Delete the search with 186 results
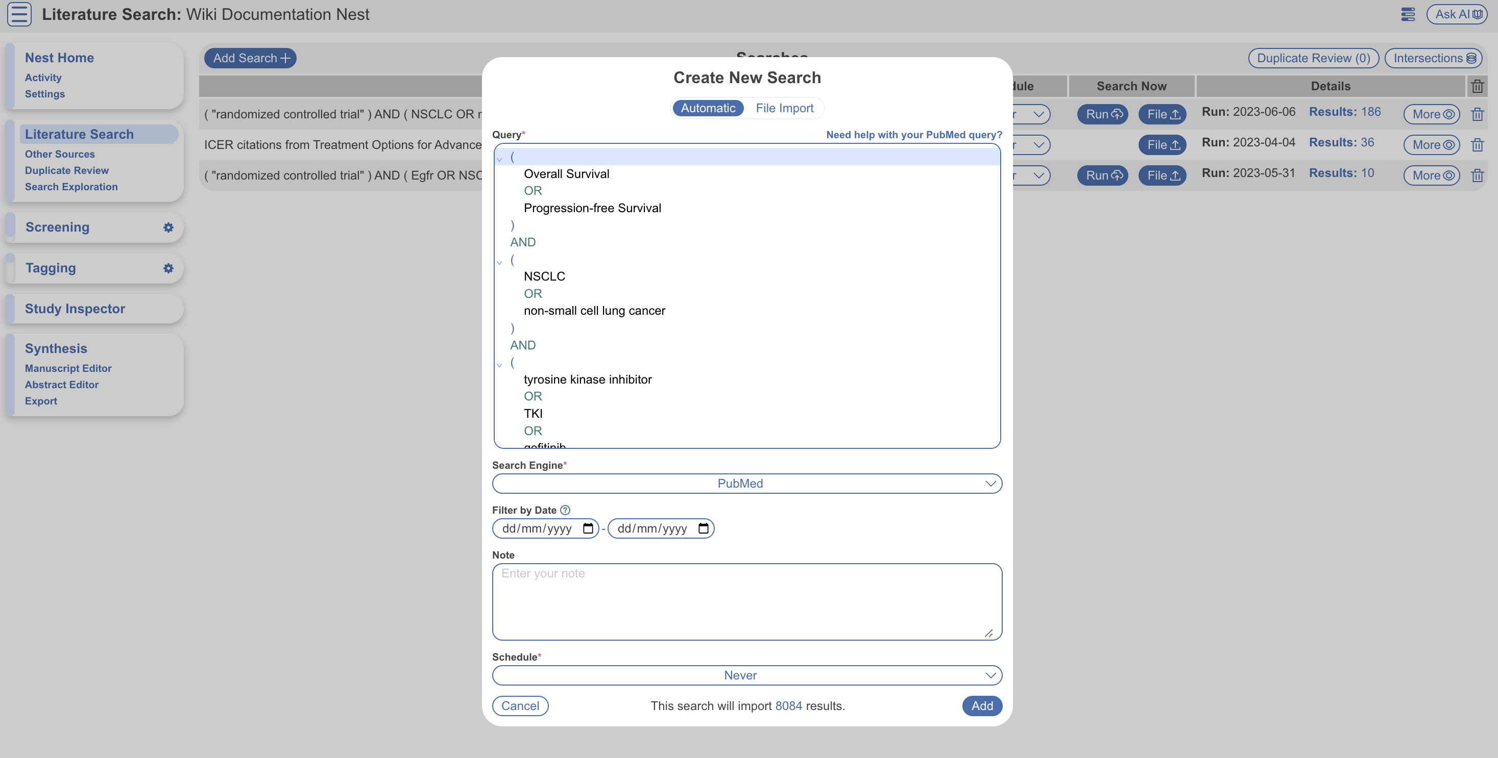This screenshot has height=758, width=1498. click(1477, 114)
